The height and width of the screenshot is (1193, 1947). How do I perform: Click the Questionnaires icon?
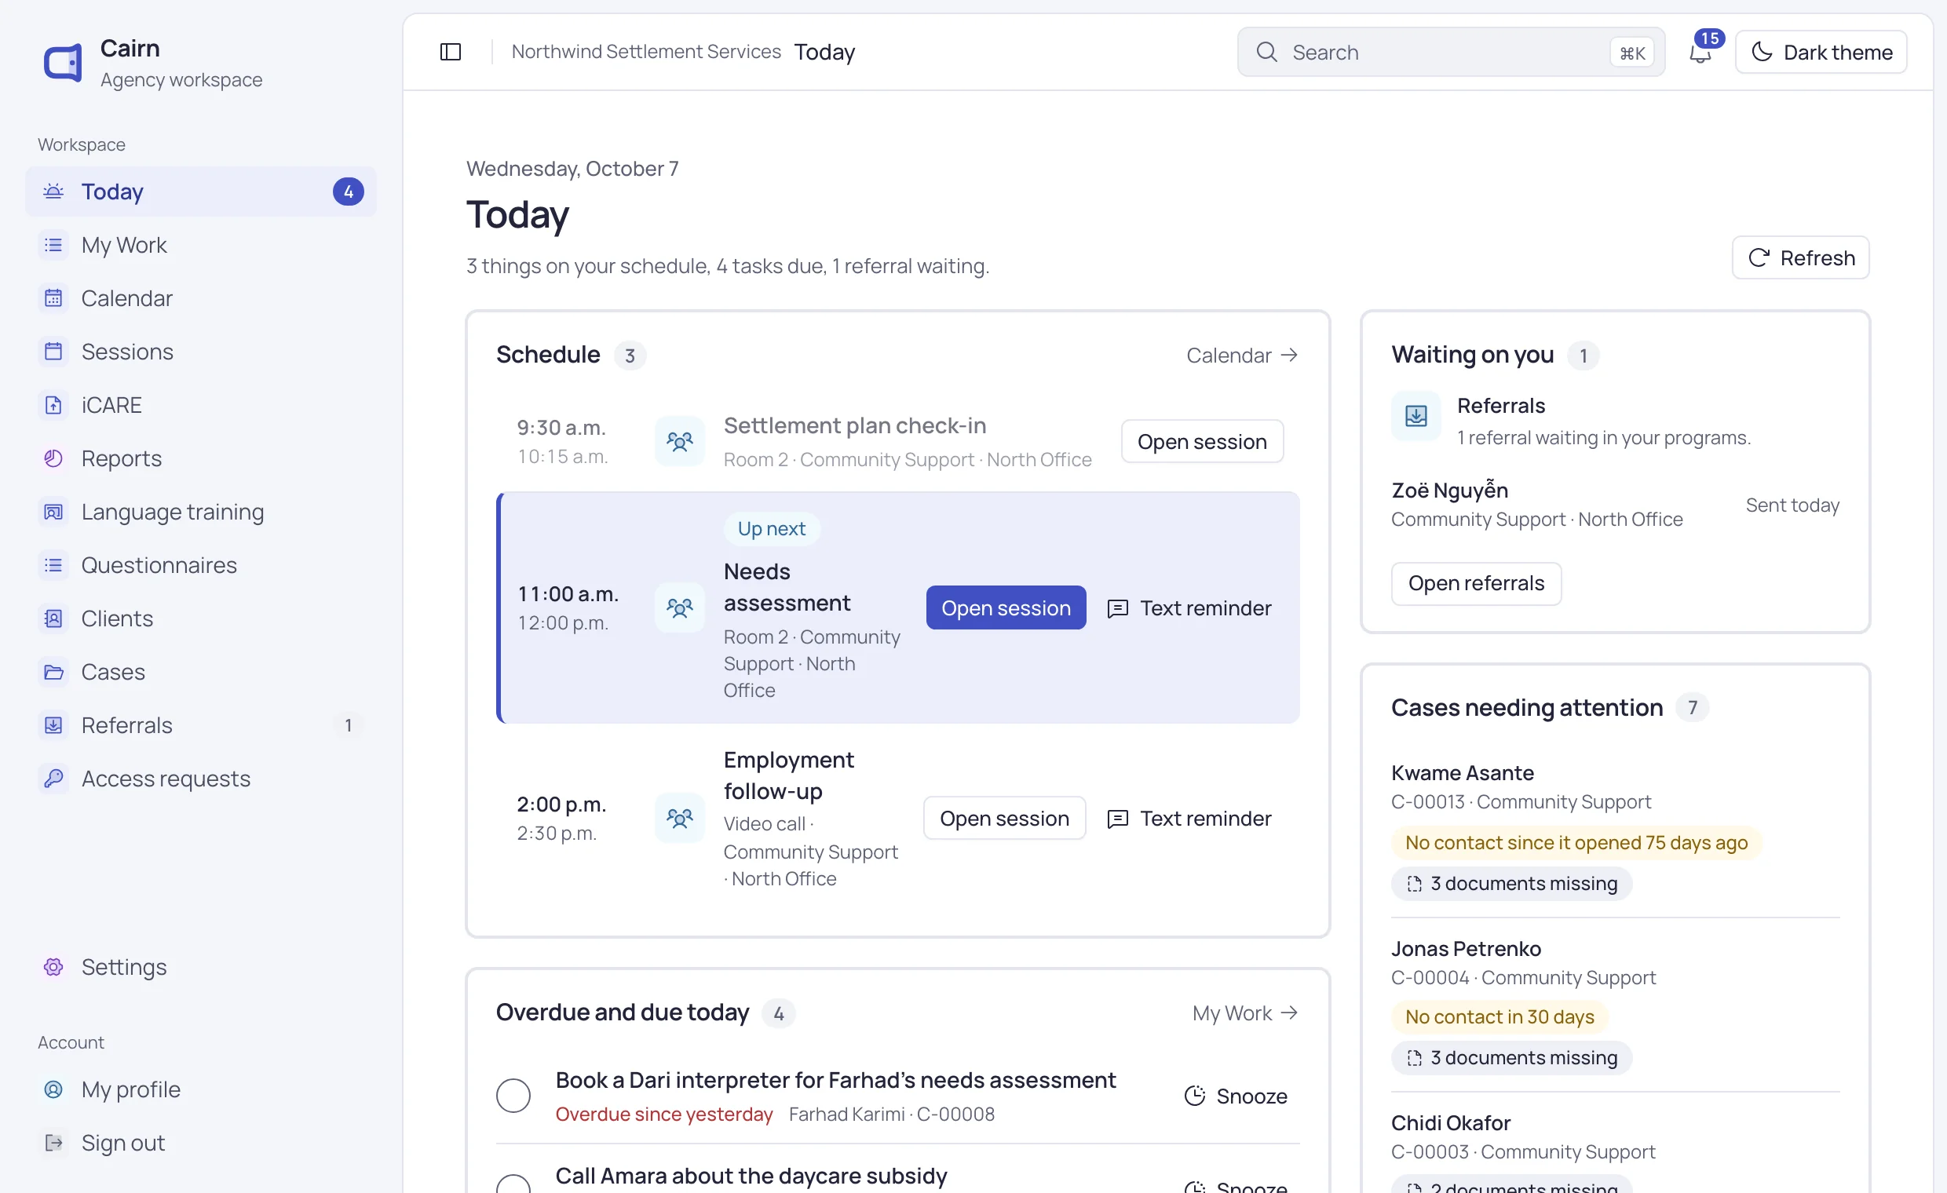coord(53,565)
